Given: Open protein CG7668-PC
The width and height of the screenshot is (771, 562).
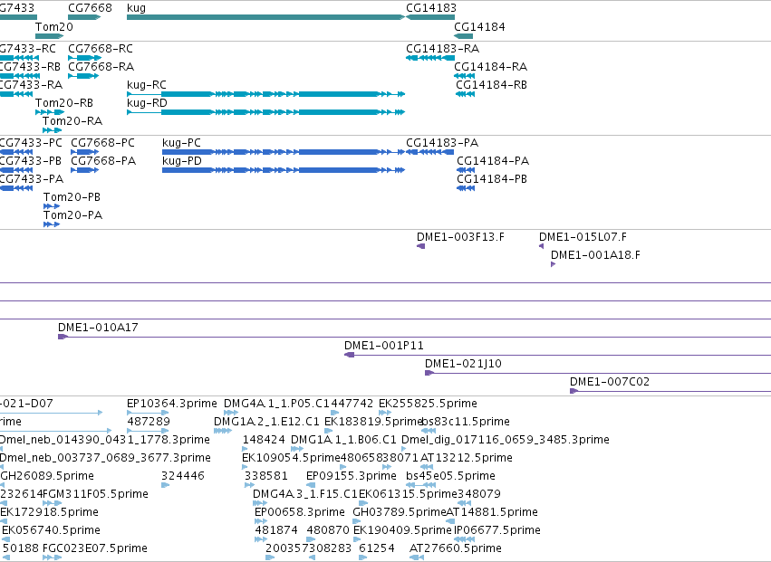Looking at the screenshot, I should (x=84, y=152).
